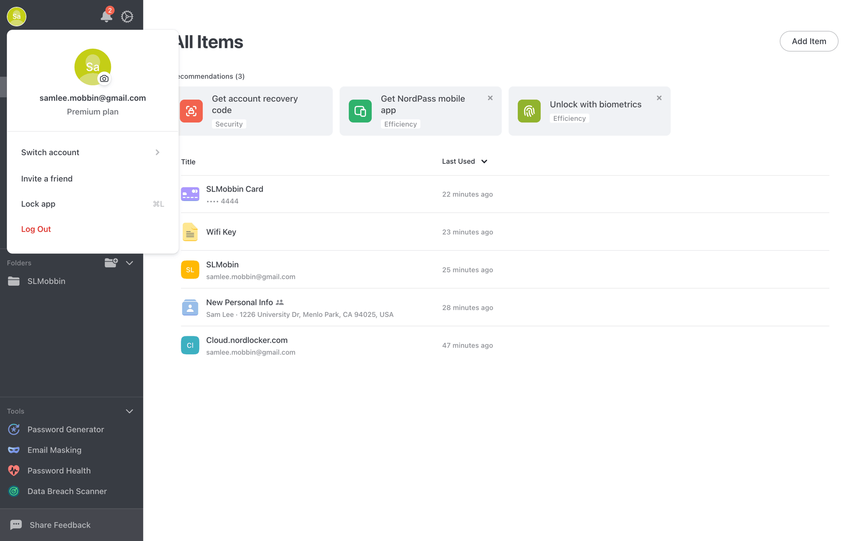Open the Switch account submenu
Screen dimensions: 866x541
92,152
